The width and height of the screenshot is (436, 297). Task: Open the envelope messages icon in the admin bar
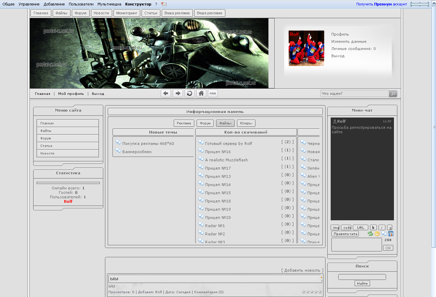point(164,4)
